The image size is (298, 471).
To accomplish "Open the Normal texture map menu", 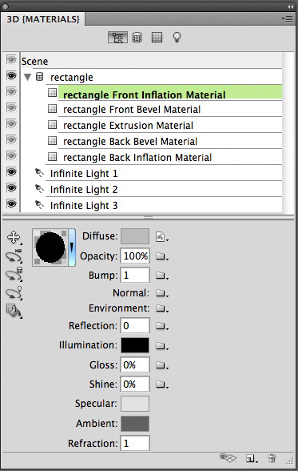I will pos(161,293).
